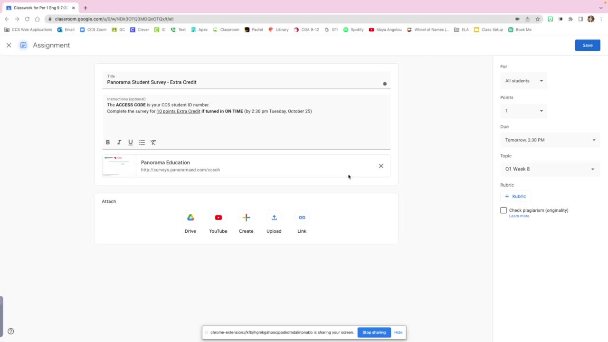Image resolution: width=608 pixels, height=342 pixels.
Task: Change the Points value dropdown
Action: point(523,111)
